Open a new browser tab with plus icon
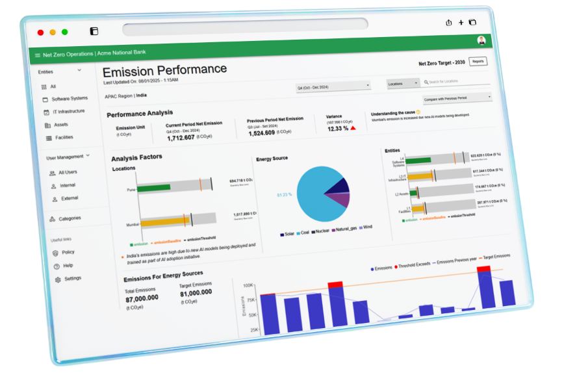Screen dimensions: 564x373 tap(461, 22)
